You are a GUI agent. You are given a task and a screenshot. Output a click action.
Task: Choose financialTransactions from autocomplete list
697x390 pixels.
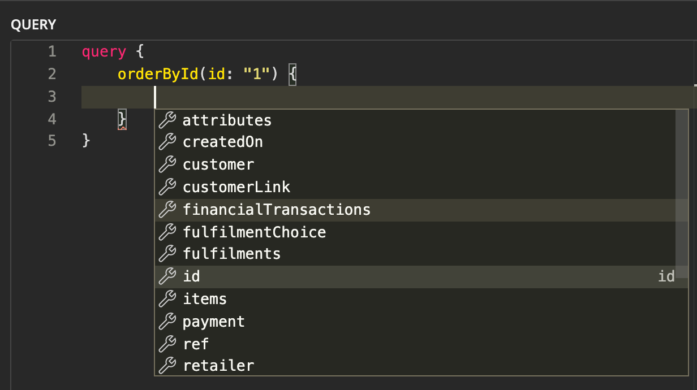(x=276, y=210)
